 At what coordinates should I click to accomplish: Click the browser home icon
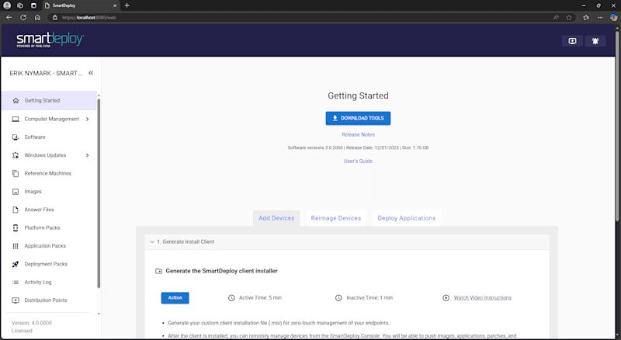37,17
